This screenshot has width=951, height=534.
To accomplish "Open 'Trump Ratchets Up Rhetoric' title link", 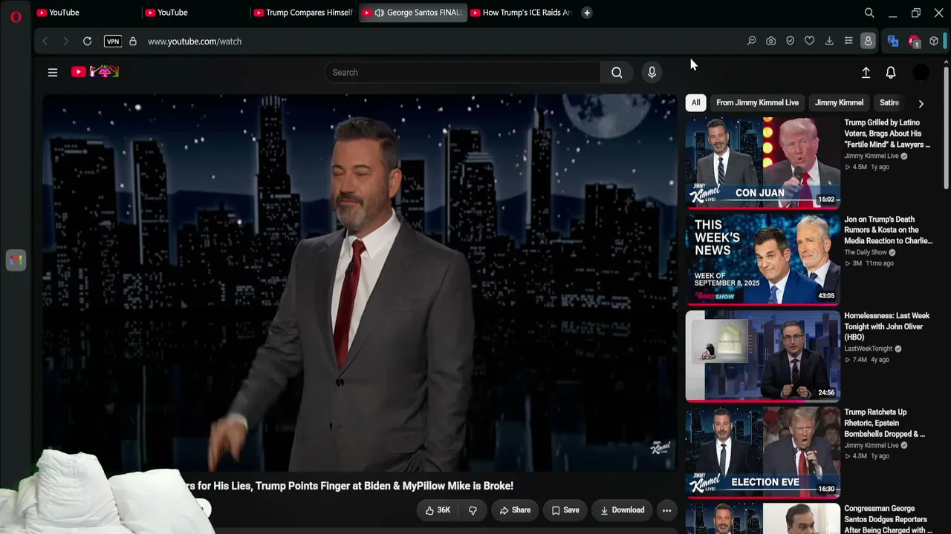I will tap(884, 423).
